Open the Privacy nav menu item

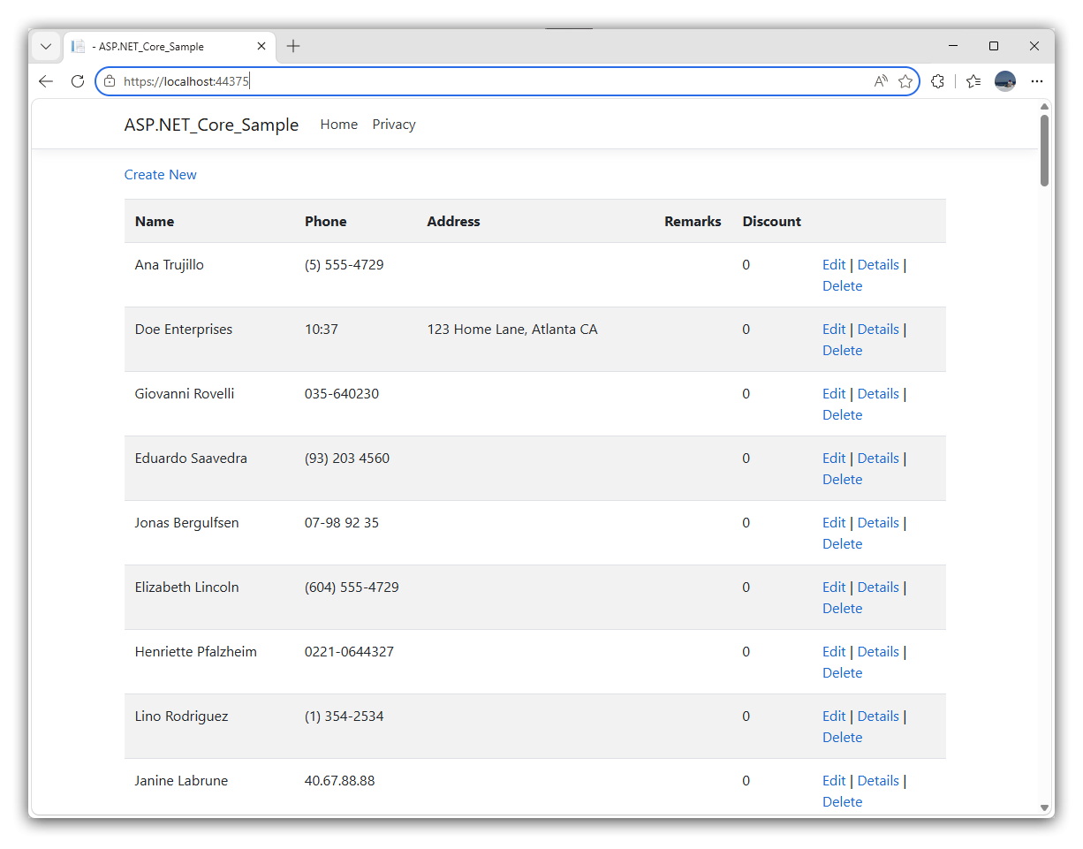click(x=394, y=125)
